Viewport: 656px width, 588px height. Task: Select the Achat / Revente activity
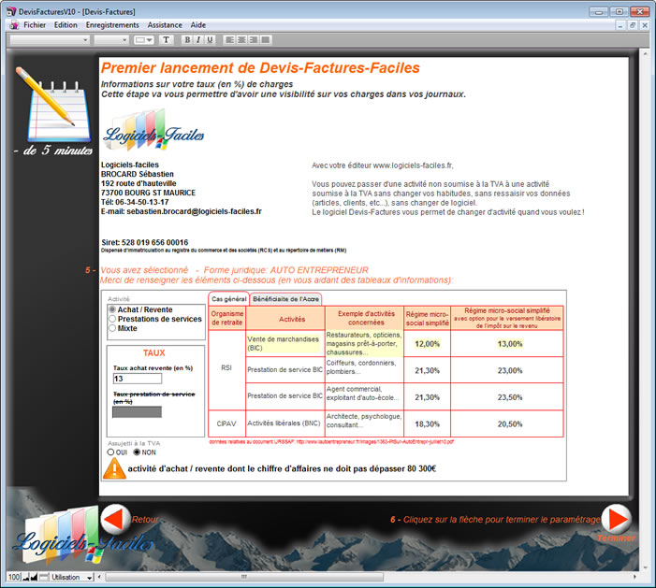[x=113, y=309]
